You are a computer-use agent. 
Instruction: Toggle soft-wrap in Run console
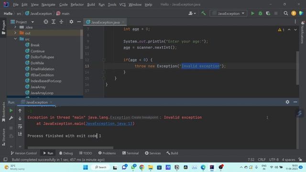pyautogui.click(x=20, y=126)
